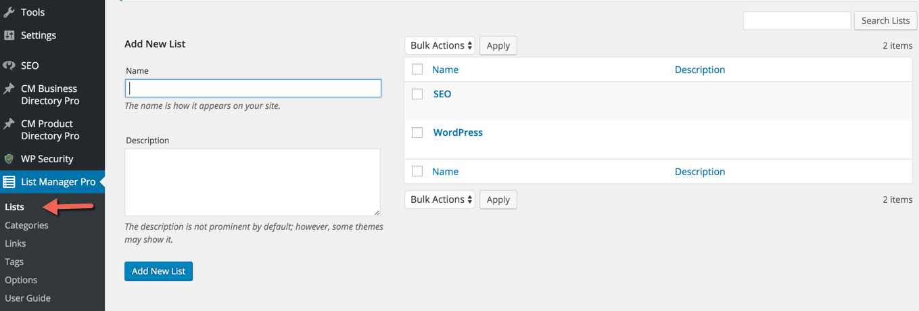The height and width of the screenshot is (311, 919).
Task: Tick the checkbox for the SEO list
Action: 417,94
